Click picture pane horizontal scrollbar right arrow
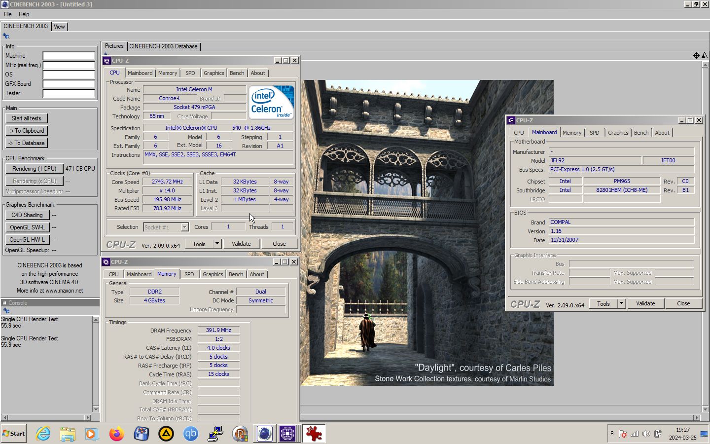Image resolution: width=710 pixels, height=444 pixels. (x=697, y=418)
